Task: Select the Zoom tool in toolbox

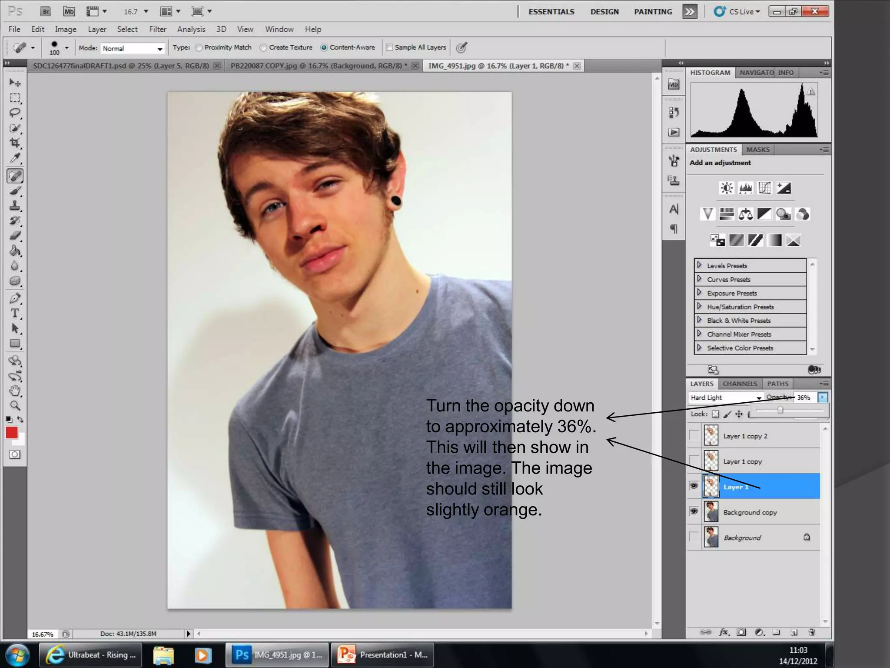Action: point(15,405)
